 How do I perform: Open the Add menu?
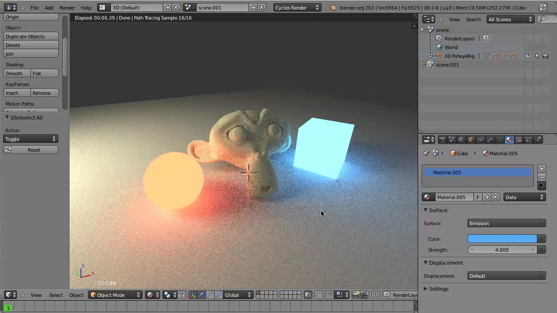pos(49,7)
